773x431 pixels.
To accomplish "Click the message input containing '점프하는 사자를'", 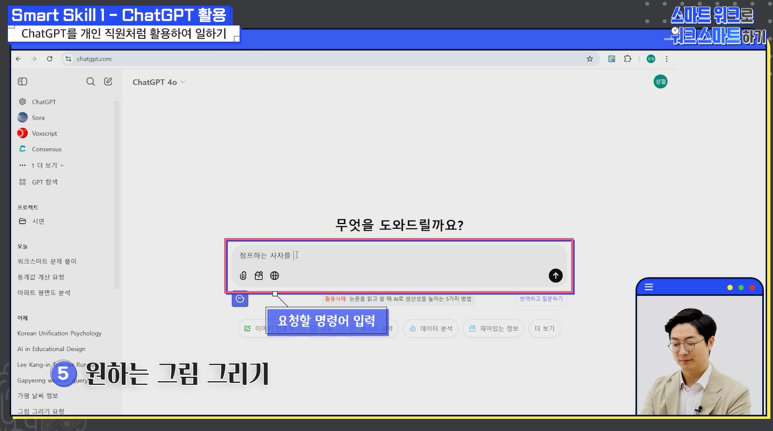I will pyautogui.click(x=399, y=256).
